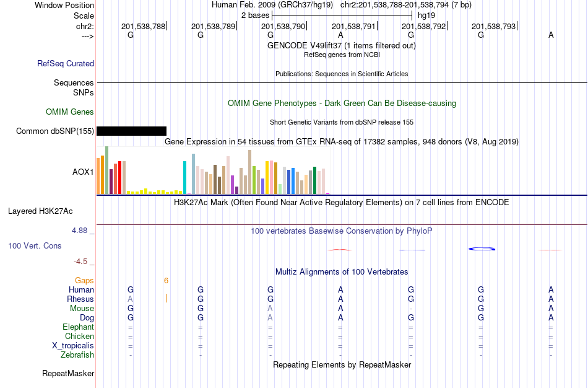Screen dimensions: 588x388
Task: Click the 4.88 upper PhyloP scale value
Action: [79, 231]
